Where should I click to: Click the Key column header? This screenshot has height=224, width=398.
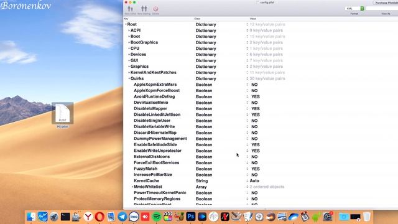coord(126,19)
